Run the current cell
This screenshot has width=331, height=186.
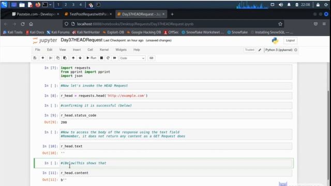[91, 58]
